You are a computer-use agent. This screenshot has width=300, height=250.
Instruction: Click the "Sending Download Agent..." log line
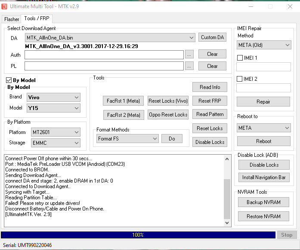[x=33, y=175]
